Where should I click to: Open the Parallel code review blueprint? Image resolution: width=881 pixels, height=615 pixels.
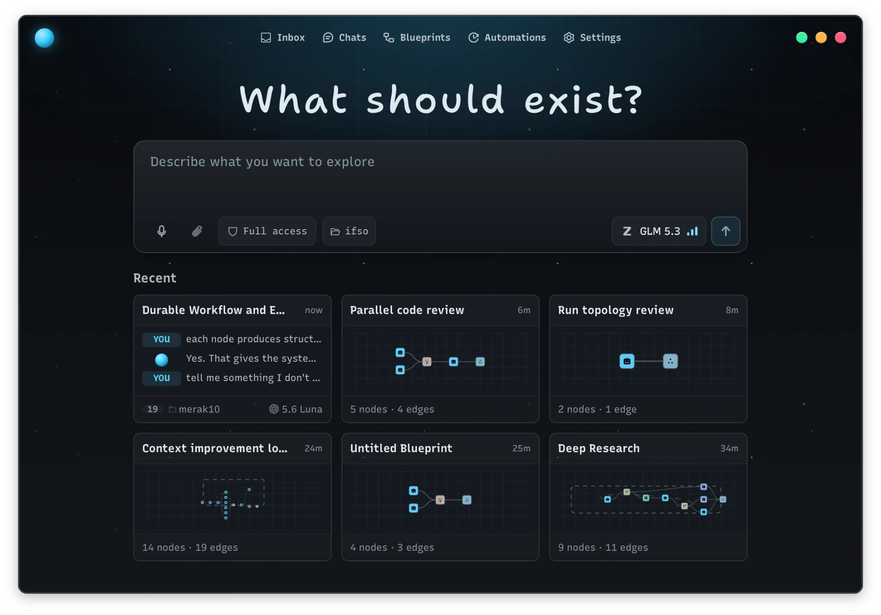(440, 359)
